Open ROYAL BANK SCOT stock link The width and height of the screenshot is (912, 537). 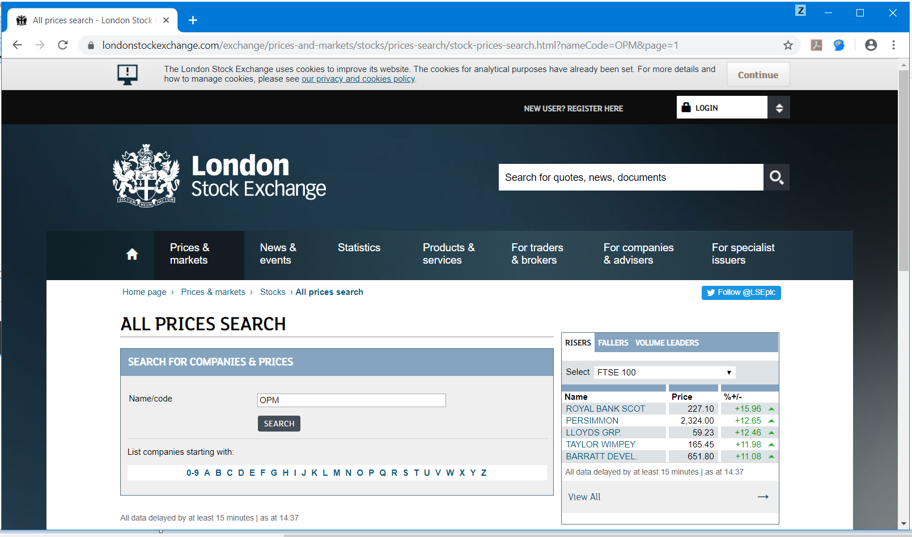605,409
